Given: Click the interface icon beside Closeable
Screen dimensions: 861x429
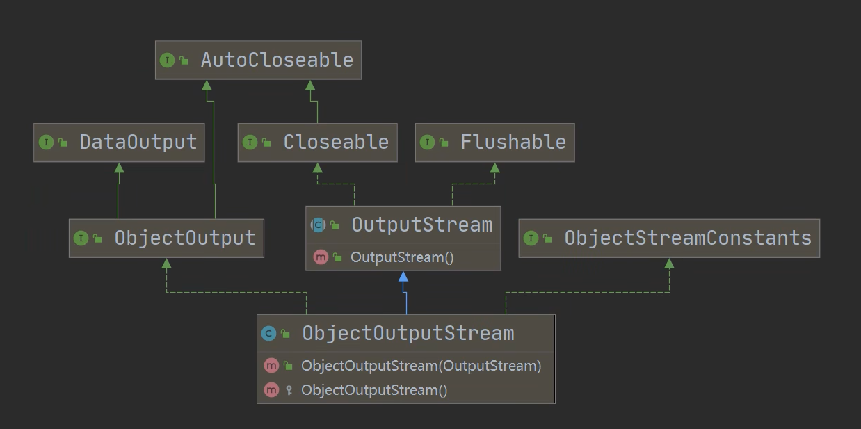Looking at the screenshot, I should tap(250, 143).
